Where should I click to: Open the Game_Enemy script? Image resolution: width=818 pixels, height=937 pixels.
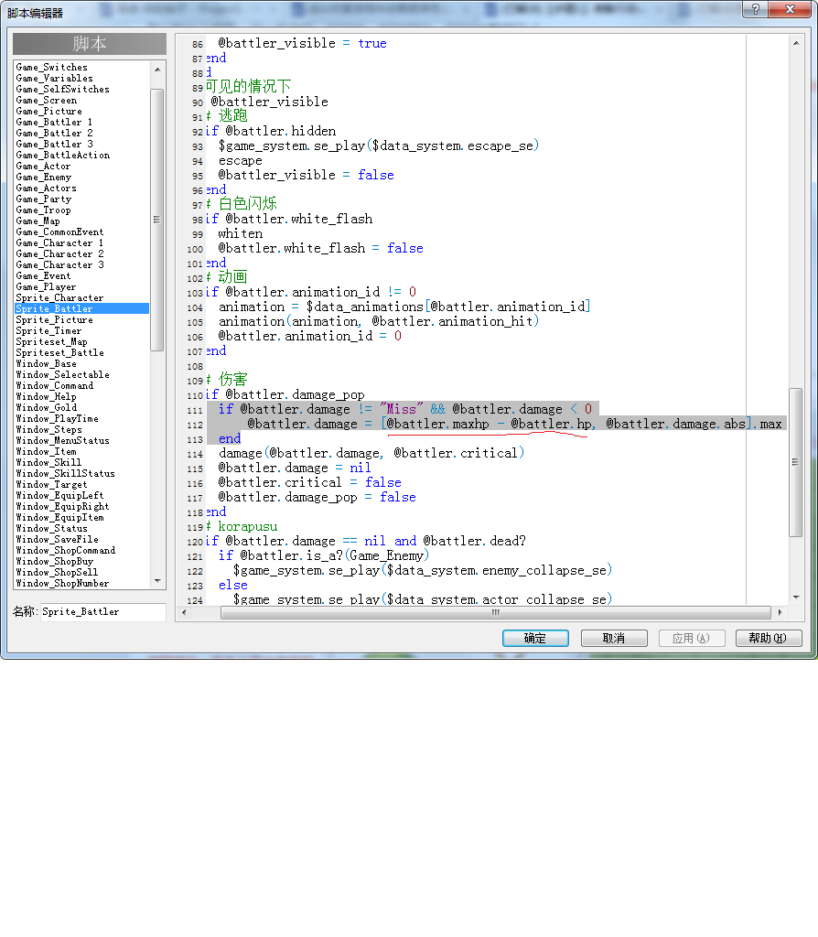44,177
